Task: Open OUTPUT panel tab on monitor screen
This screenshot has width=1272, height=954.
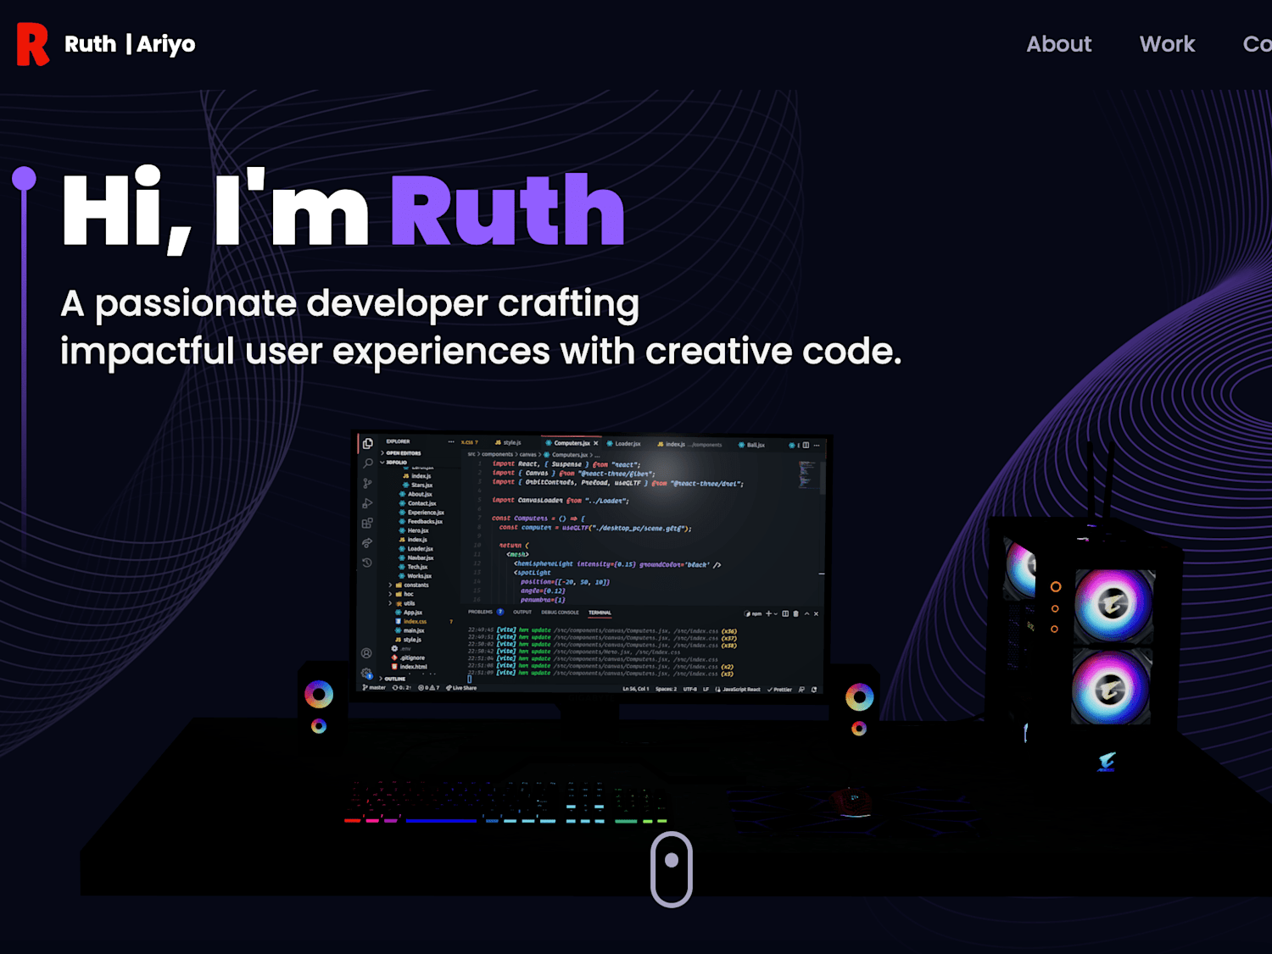Action: coord(522,612)
